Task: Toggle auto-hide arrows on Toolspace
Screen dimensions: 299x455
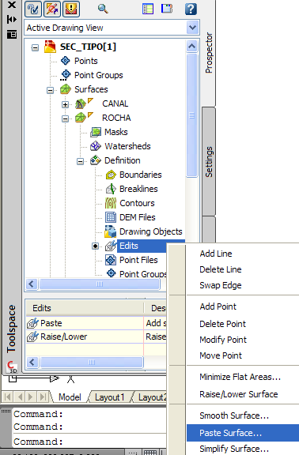Action: (x=12, y=20)
